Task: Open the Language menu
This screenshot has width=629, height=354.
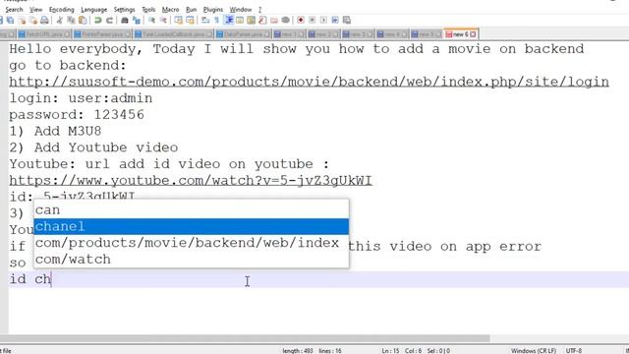Action: [x=94, y=9]
